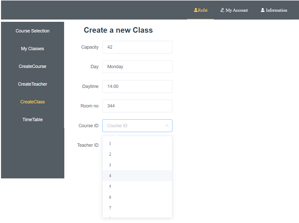Open the CreateTeacher page
The width and height of the screenshot is (299, 223).
coord(32,84)
